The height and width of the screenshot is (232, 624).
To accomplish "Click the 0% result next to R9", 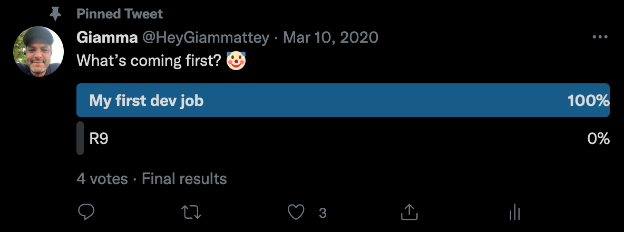I will [598, 139].
